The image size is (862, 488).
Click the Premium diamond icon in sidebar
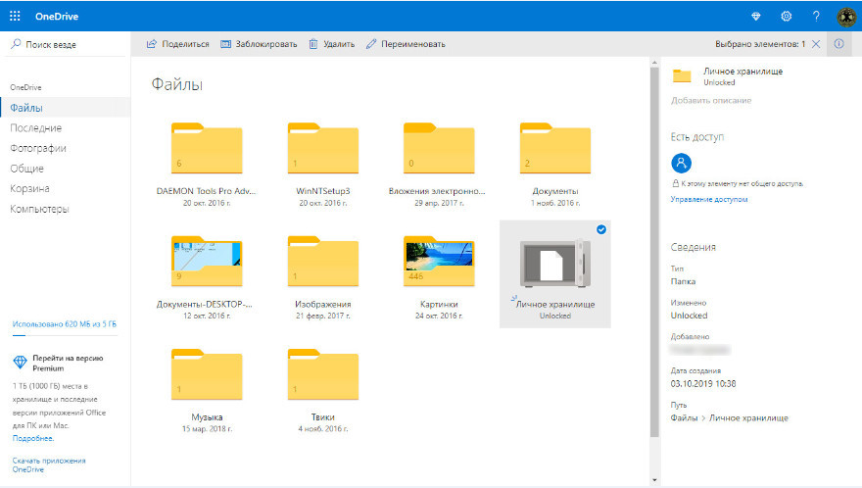[20, 362]
